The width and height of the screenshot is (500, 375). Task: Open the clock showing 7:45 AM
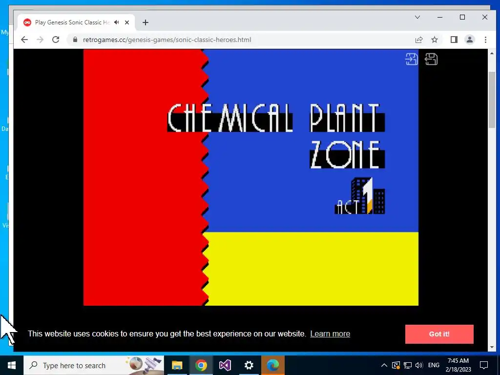pyautogui.click(x=458, y=365)
